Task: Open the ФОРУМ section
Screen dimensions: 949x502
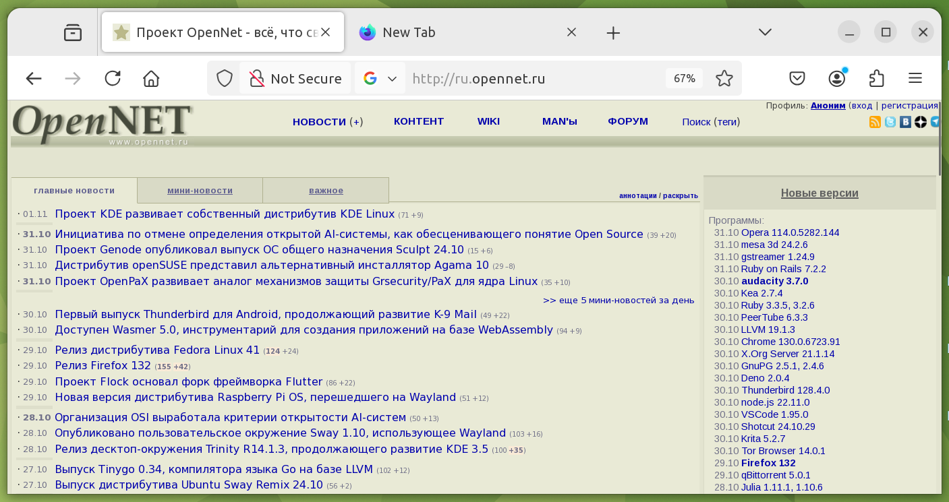Action: click(x=628, y=121)
